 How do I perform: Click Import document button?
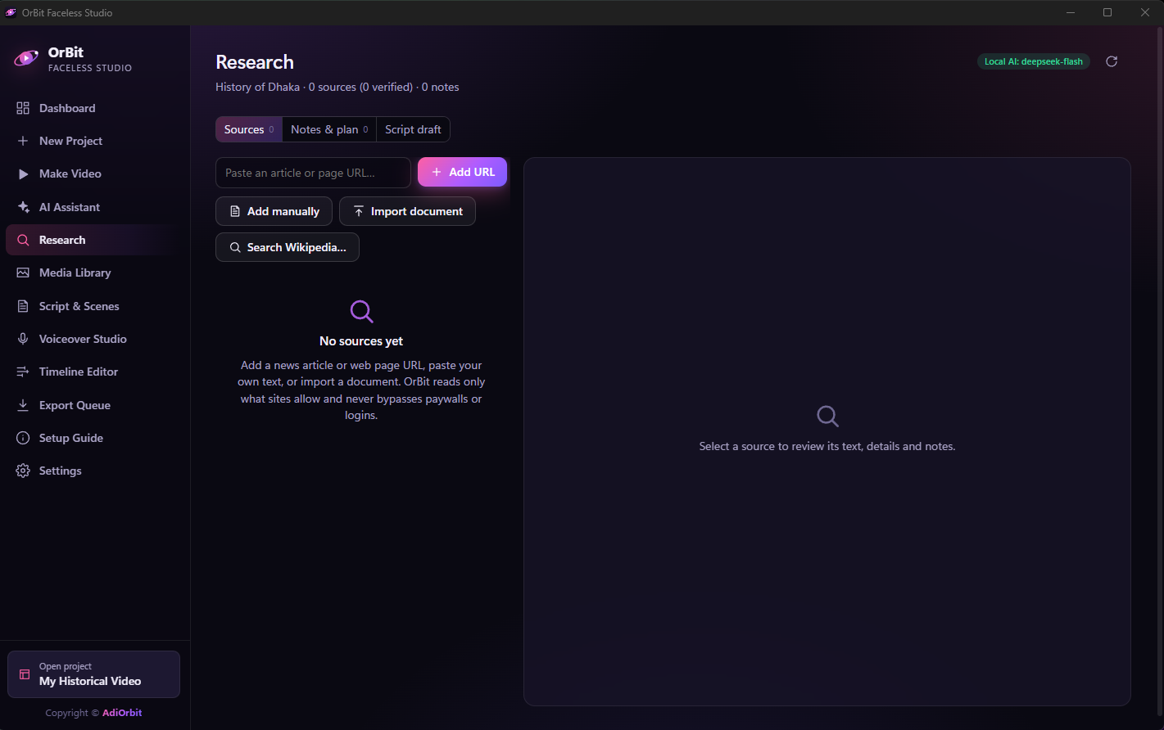[x=407, y=211]
